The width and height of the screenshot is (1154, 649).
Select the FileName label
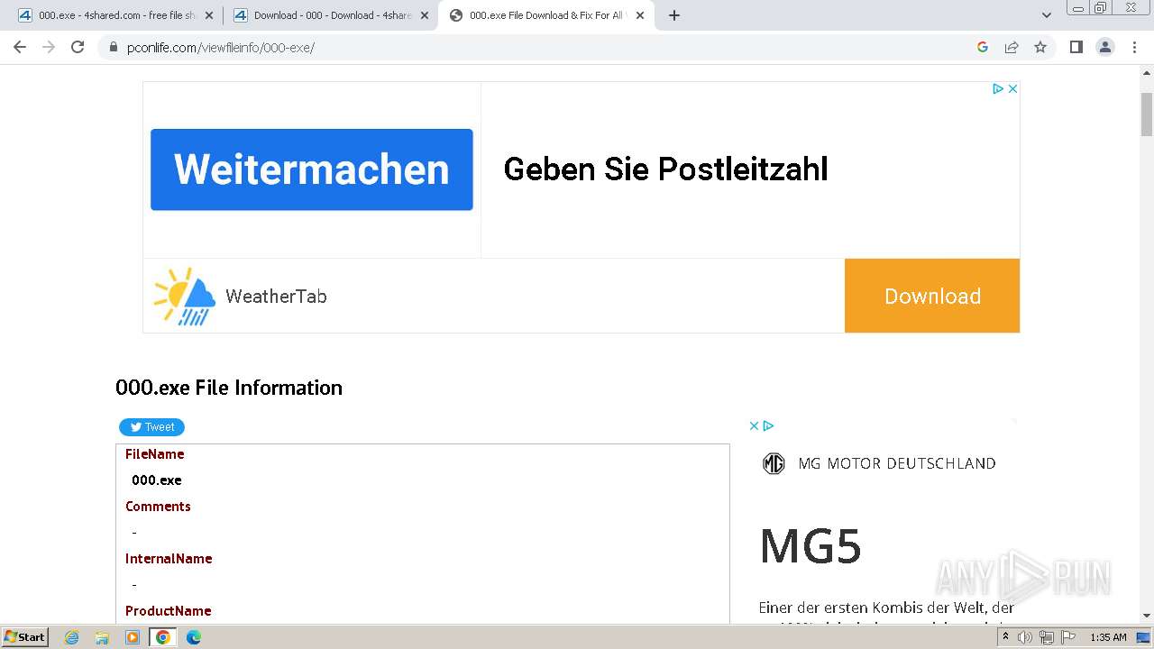(x=155, y=454)
